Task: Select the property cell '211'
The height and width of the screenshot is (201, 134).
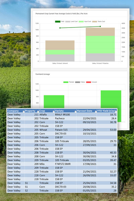Action: [32, 115]
